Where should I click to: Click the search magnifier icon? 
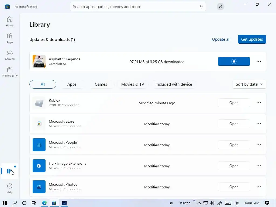[201, 7]
